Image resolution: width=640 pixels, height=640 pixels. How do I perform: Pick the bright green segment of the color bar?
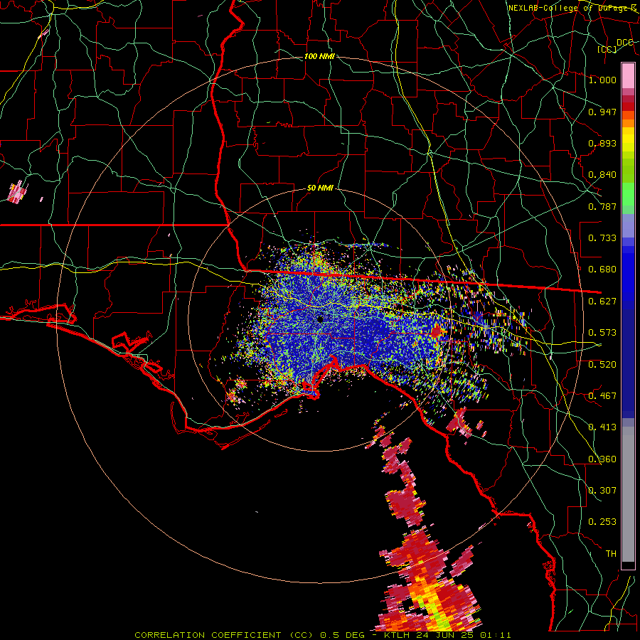[x=628, y=194]
